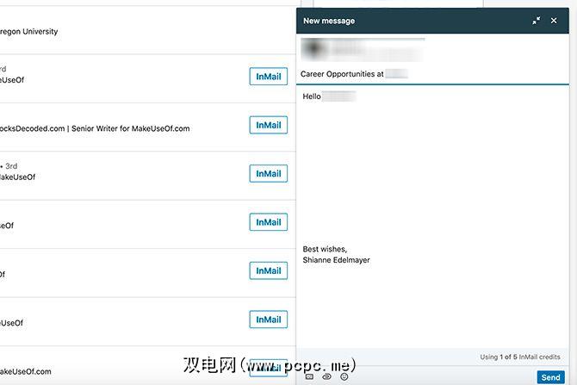Click 'Using 1 of 5 InMail credits' text
The width and height of the screenshot is (577, 385).
click(x=520, y=357)
